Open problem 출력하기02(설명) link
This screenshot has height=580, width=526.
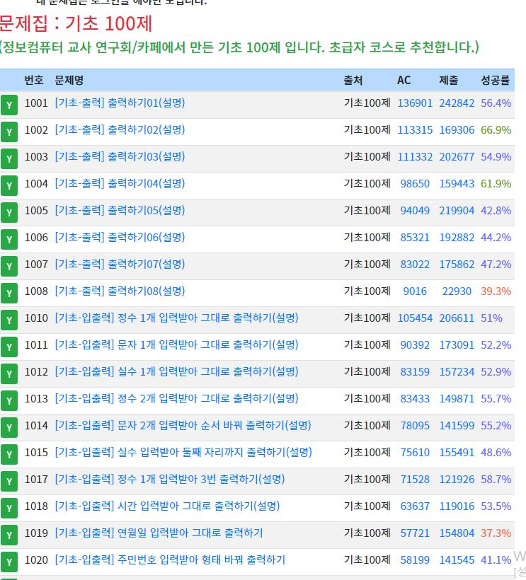120,130
